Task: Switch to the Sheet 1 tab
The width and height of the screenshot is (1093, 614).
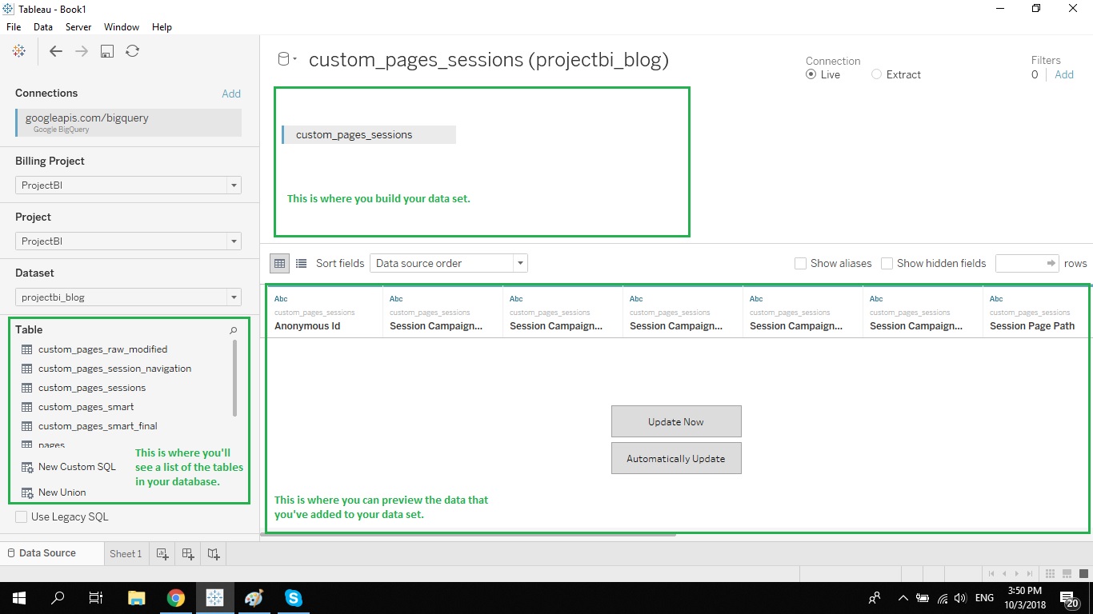Action: [x=126, y=553]
